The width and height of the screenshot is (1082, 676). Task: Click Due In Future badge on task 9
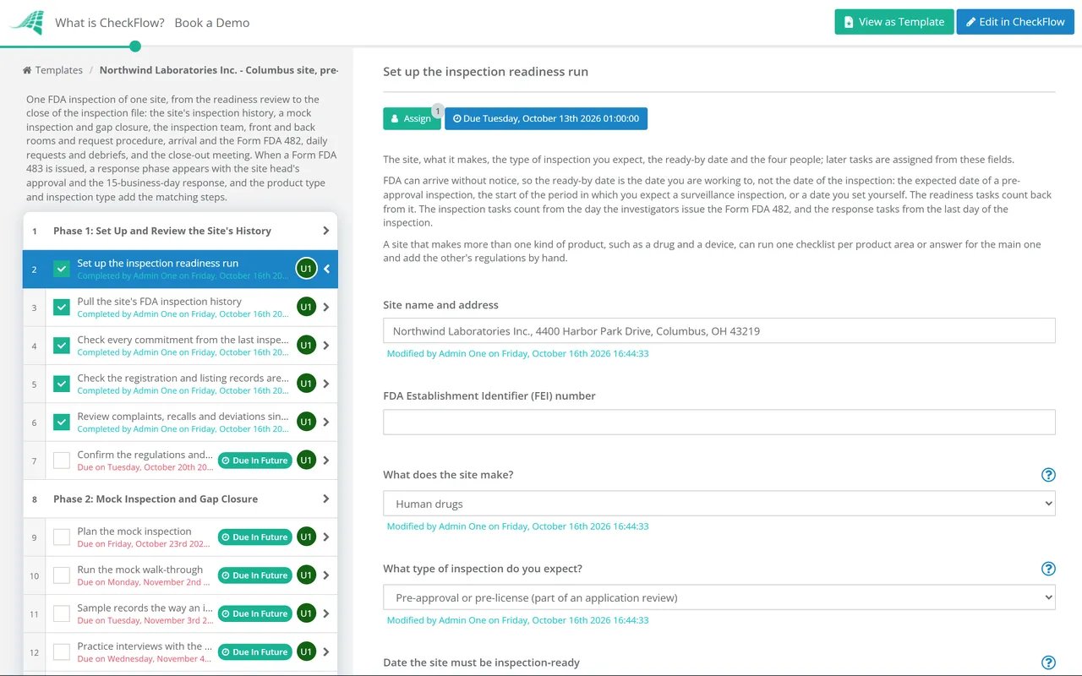click(254, 537)
